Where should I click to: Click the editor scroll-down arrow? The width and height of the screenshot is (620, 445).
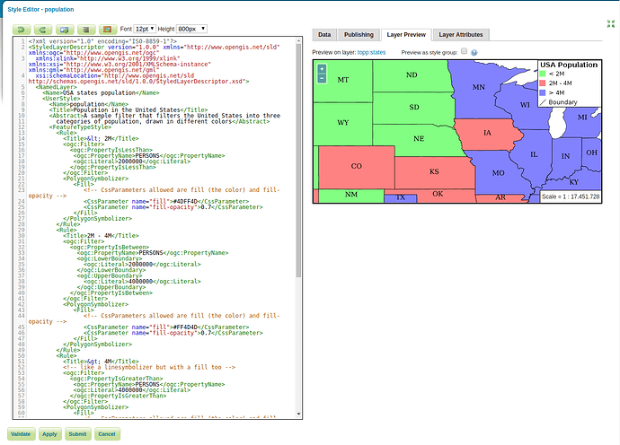pos(298,414)
